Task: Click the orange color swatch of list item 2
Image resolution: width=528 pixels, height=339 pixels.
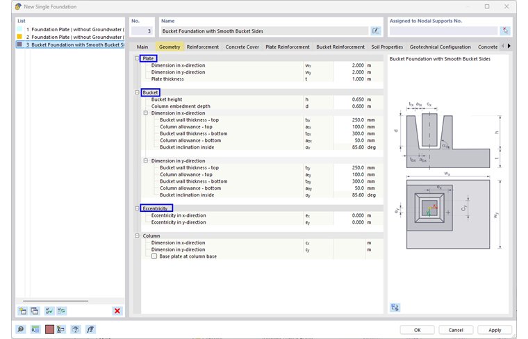Action: 19,37
